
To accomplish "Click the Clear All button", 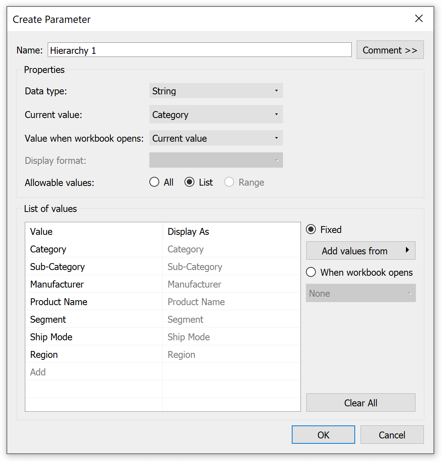I will [361, 403].
